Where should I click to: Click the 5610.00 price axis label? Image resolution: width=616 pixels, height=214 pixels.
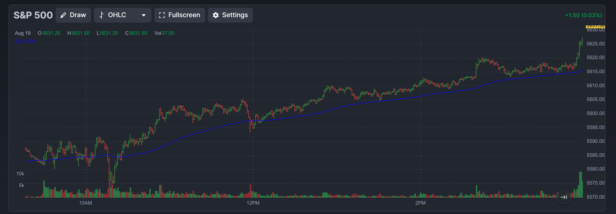coord(596,85)
